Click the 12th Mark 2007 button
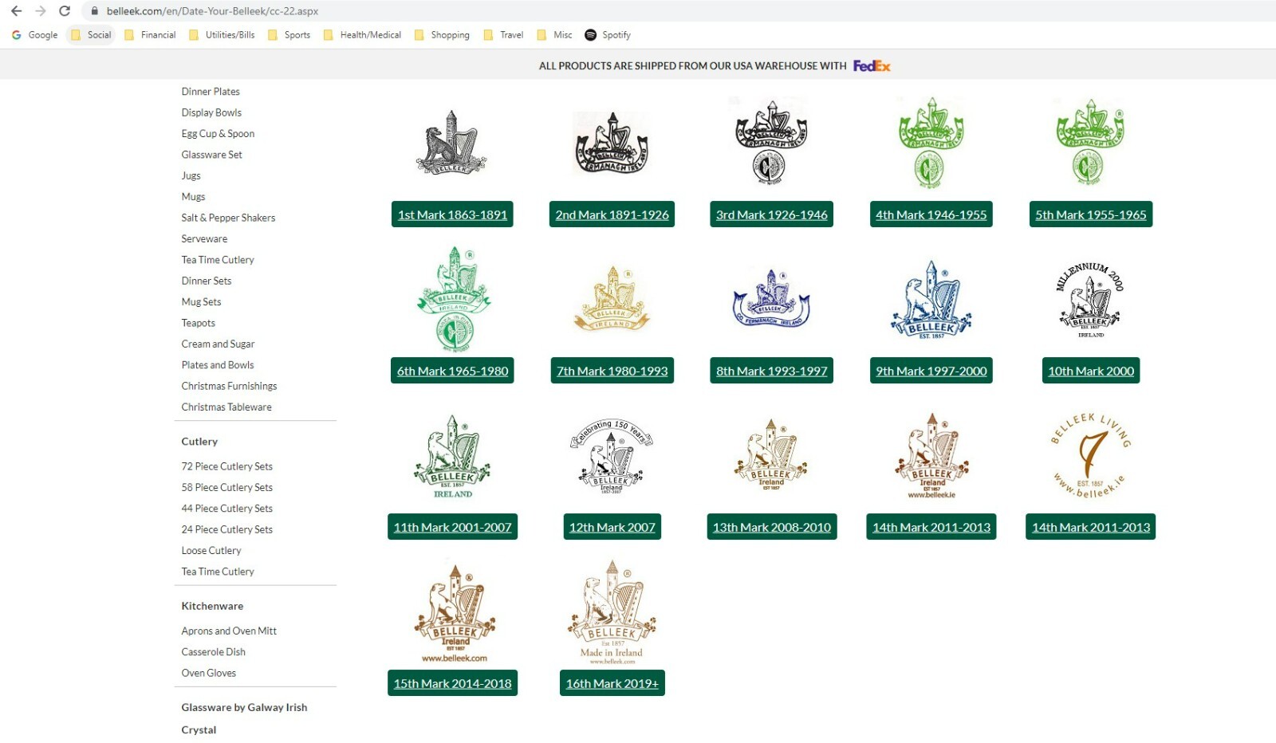The height and width of the screenshot is (743, 1276). click(x=612, y=527)
